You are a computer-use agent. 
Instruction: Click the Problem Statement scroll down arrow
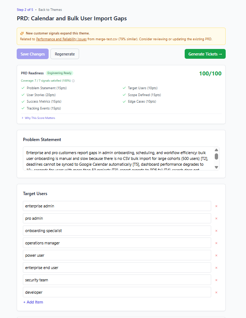(216, 167)
